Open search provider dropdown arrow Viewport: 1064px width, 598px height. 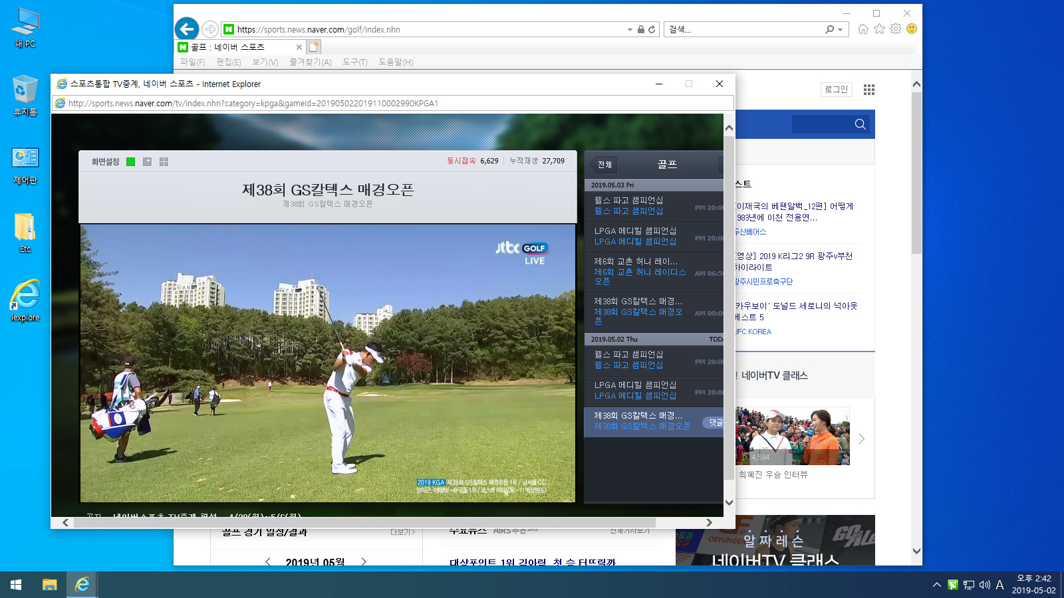point(841,29)
